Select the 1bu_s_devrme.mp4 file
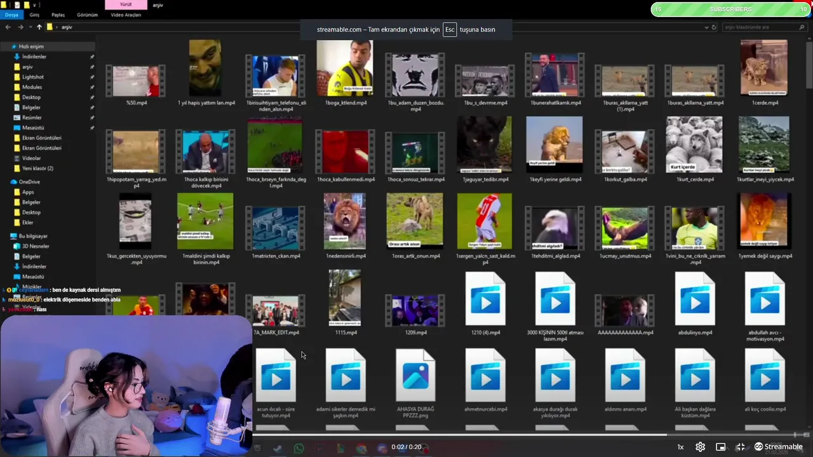Image resolution: width=813 pixels, height=457 pixels. pos(485,81)
